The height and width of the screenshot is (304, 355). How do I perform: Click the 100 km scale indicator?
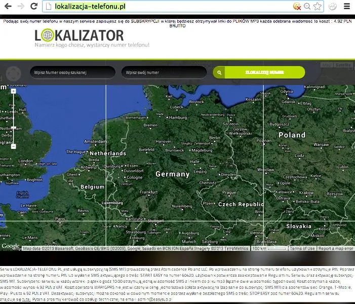pos(269,248)
